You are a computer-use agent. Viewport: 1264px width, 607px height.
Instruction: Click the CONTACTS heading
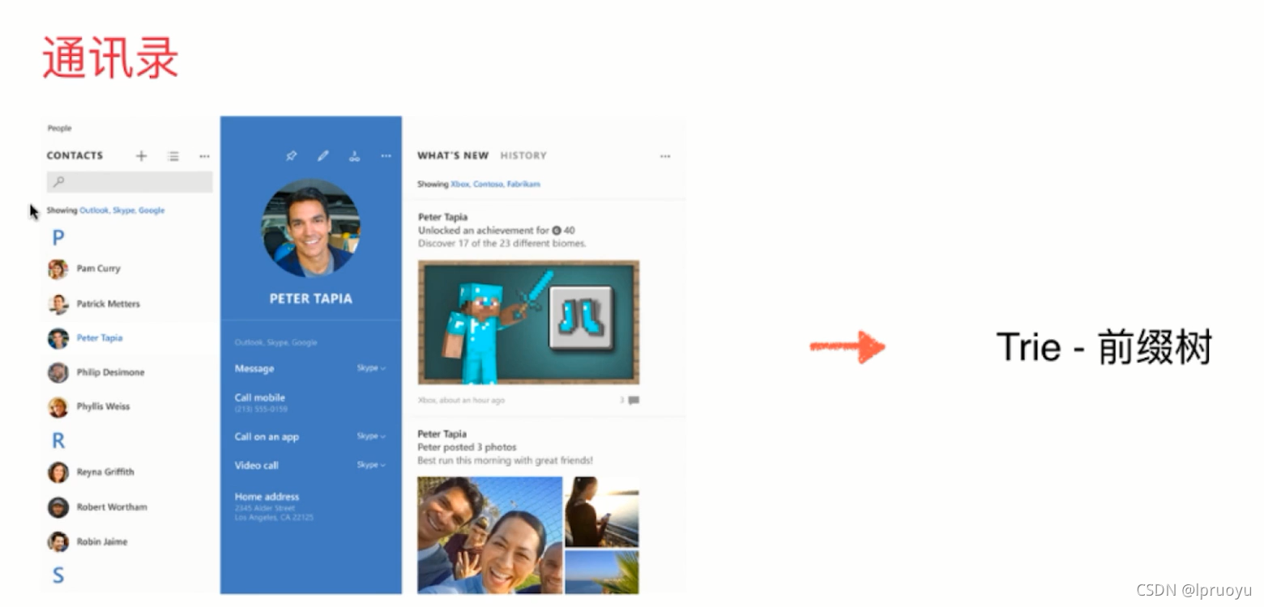(75, 155)
